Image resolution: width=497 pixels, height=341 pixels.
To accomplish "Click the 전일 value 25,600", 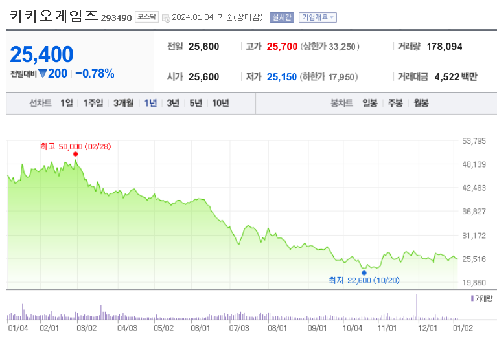I will (x=204, y=47).
